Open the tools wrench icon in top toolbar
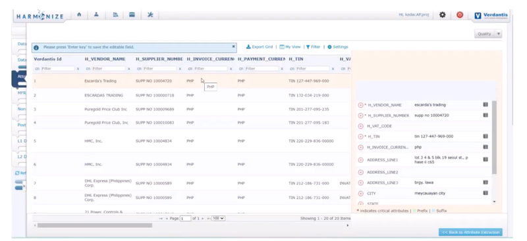The height and width of the screenshot is (241, 527). click(150, 14)
